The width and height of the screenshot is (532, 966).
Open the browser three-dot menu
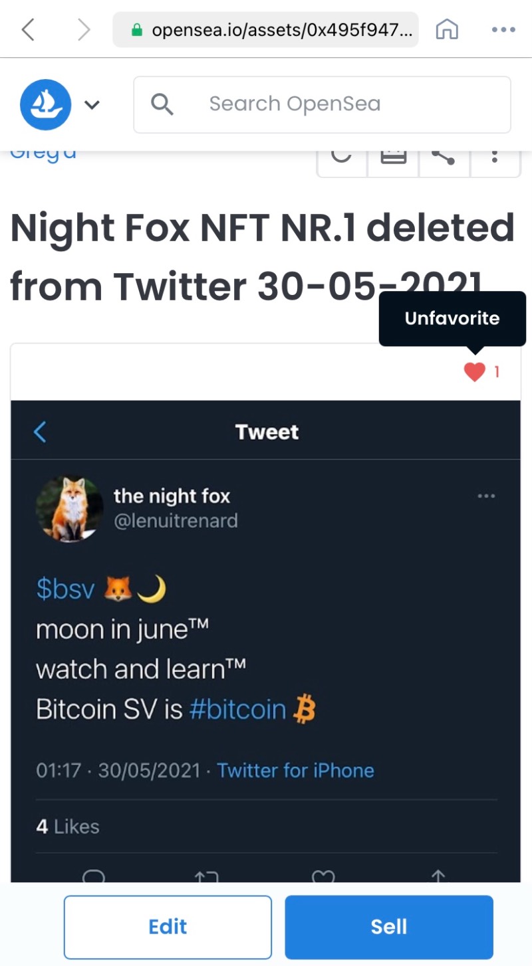(503, 29)
